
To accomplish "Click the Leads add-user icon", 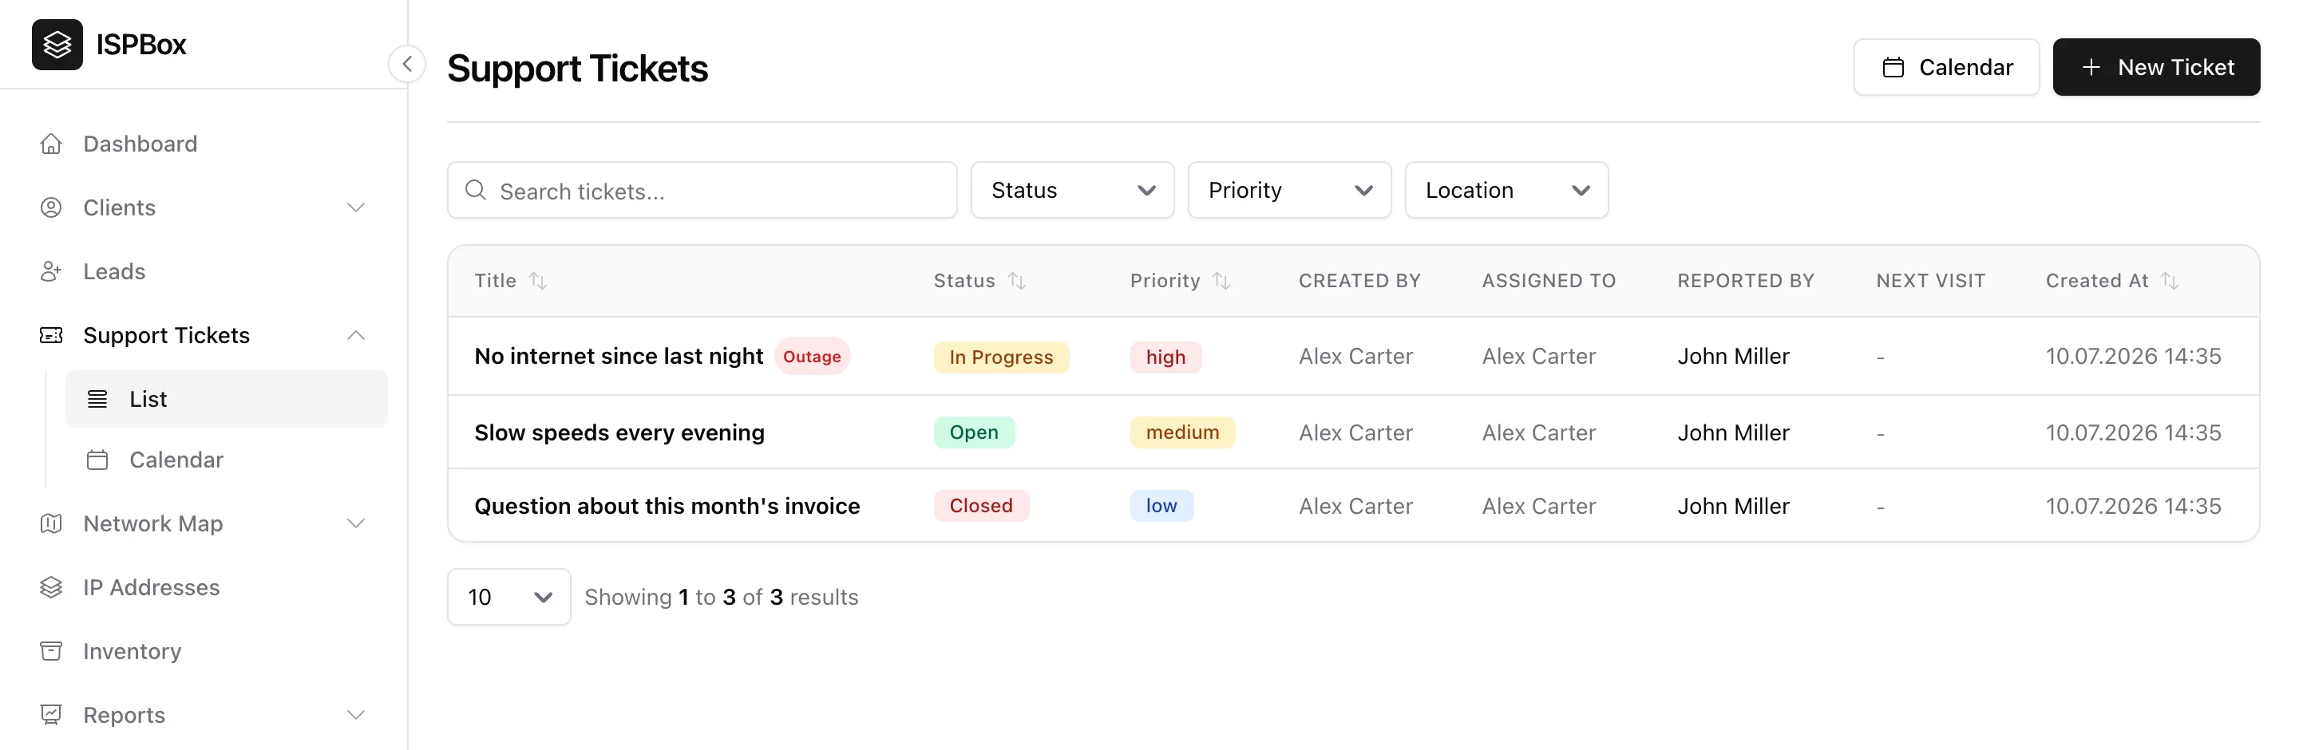I will click(51, 271).
